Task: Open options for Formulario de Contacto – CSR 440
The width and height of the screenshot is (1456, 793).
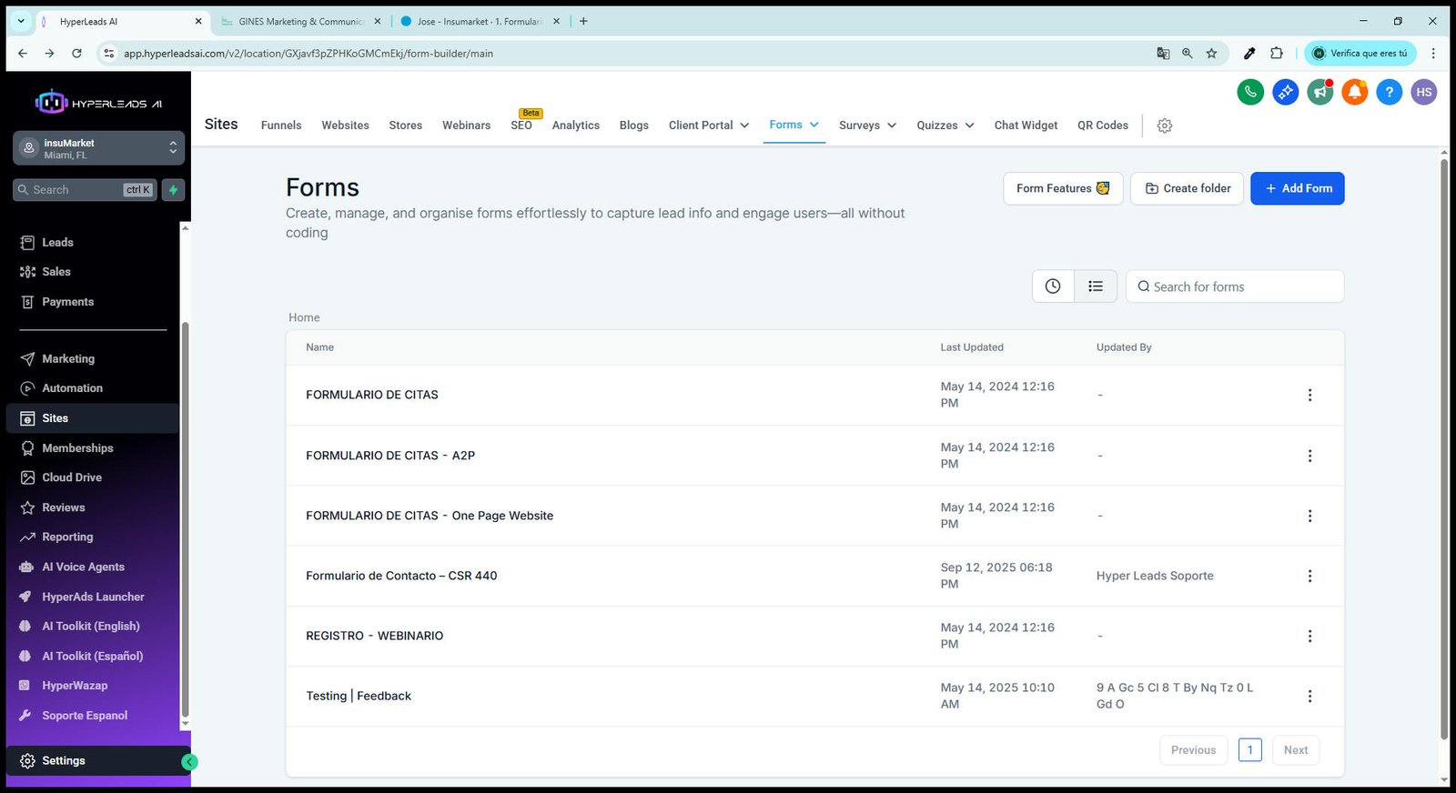Action: coord(1309,576)
